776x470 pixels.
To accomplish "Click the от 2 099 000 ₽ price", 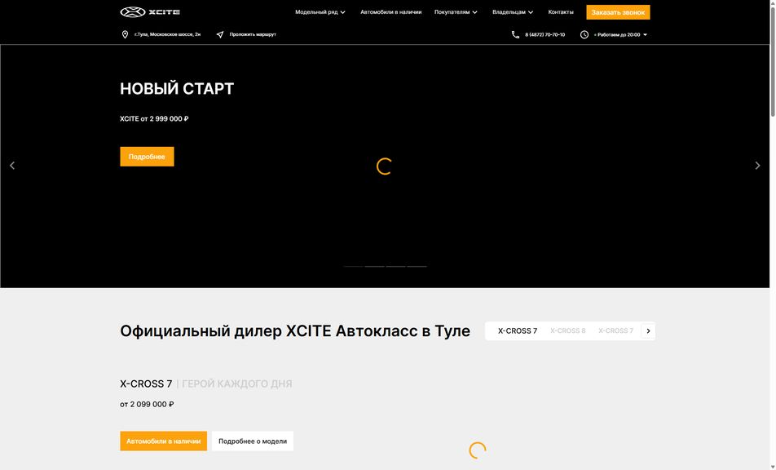I will 147,404.
